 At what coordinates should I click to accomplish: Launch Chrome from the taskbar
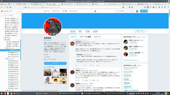click(11, 93)
